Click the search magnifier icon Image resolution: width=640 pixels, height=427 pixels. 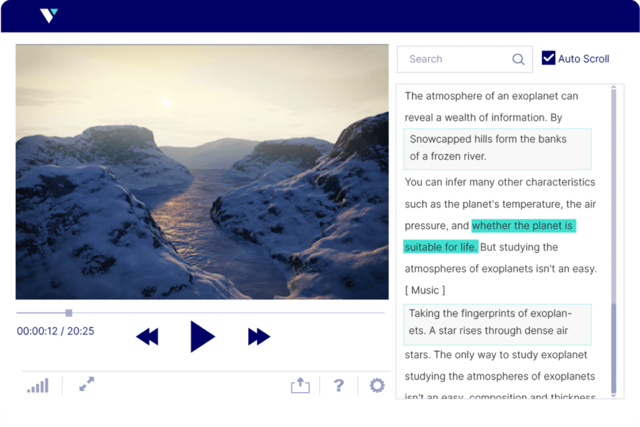click(518, 59)
